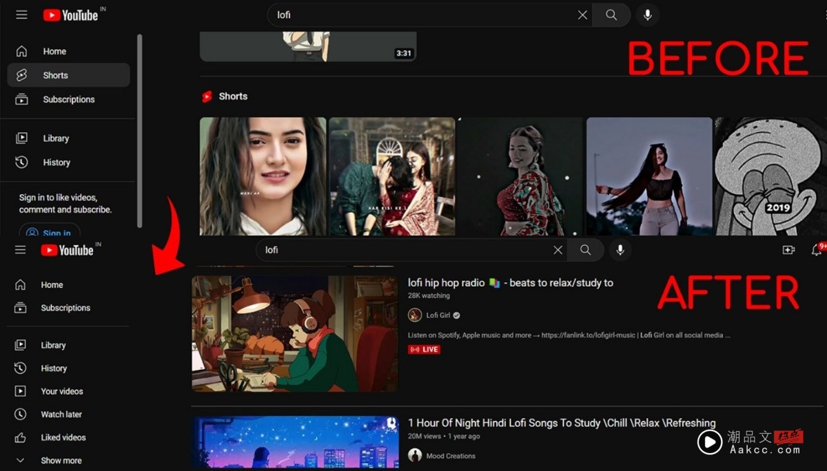The image size is (827, 471).
Task: Click the Sign in button
Action: 50,232
